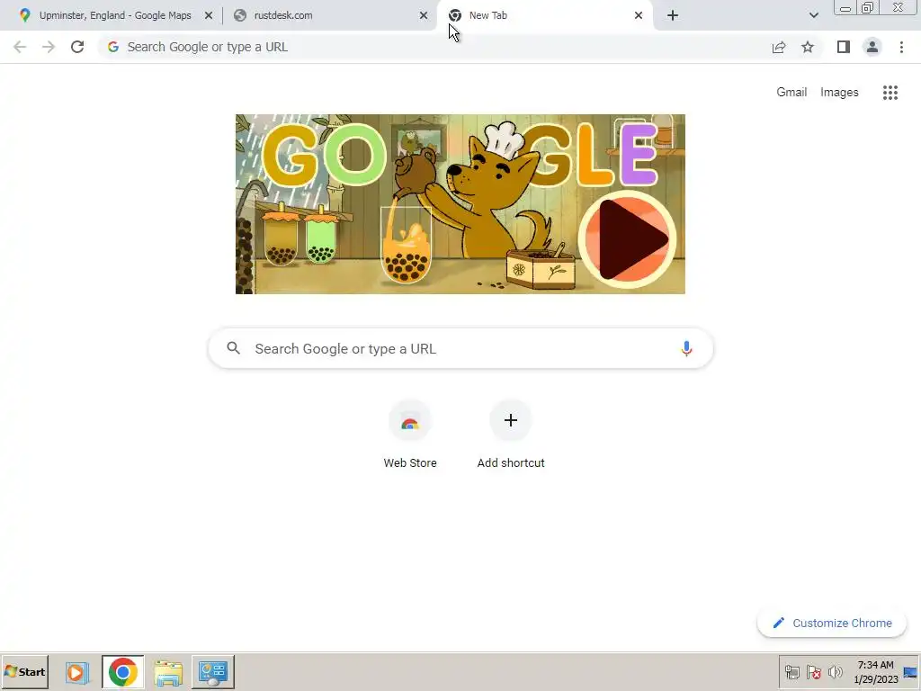
Task: Open the Images link
Action: coord(839,93)
